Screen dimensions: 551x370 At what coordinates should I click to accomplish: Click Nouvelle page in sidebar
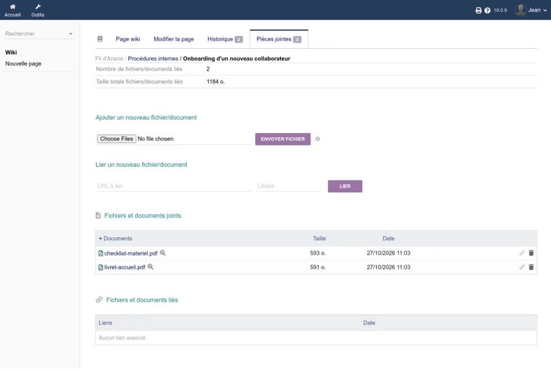point(23,63)
